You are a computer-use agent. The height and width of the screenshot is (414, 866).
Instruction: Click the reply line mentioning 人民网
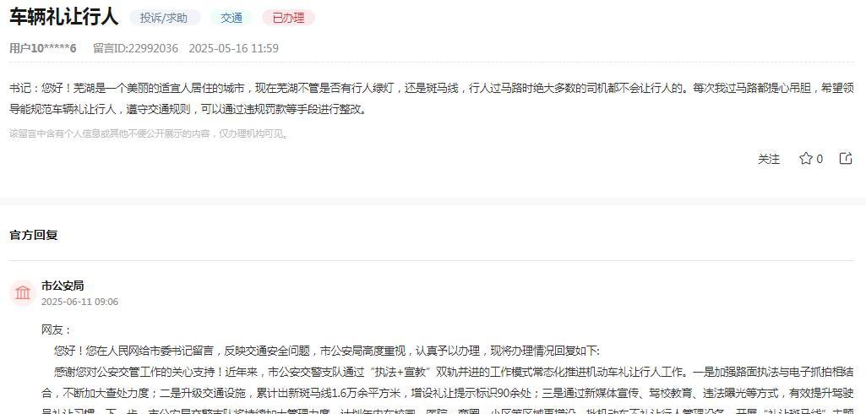click(x=326, y=351)
